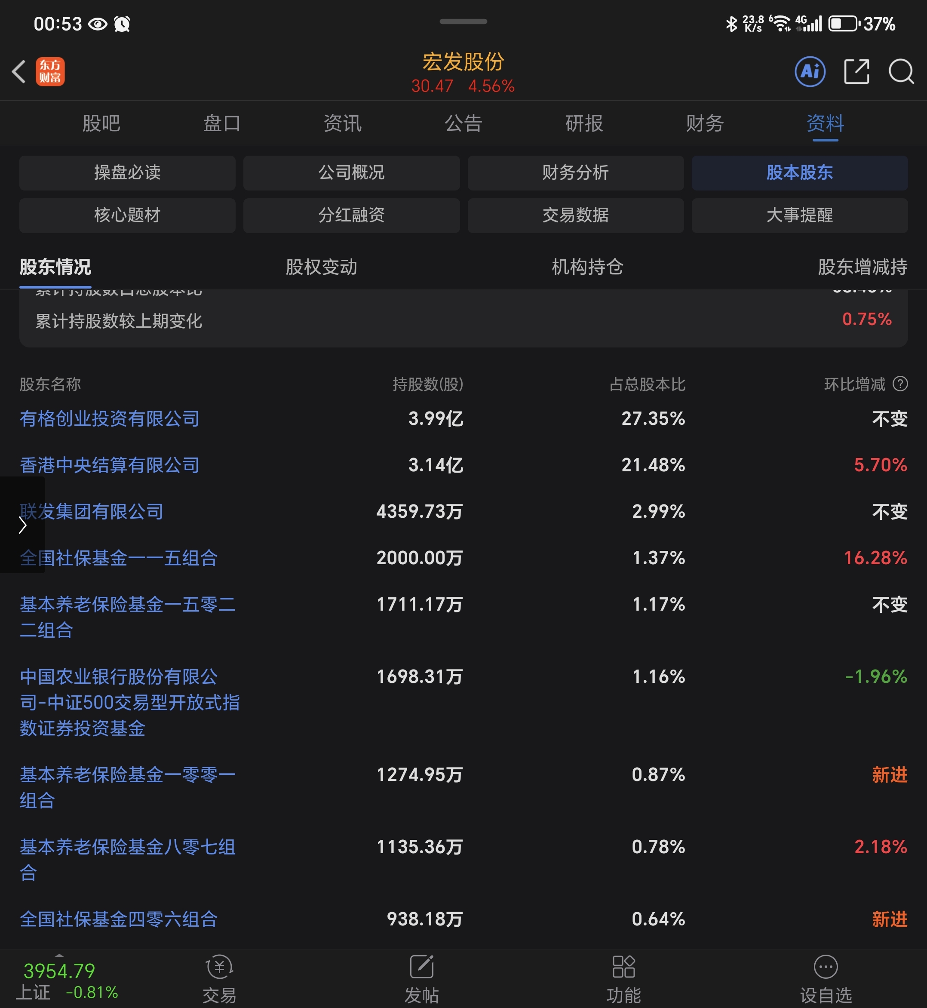Screen dimensions: 927x1008
Task: Tap the top drag handle bar
Action: click(463, 22)
